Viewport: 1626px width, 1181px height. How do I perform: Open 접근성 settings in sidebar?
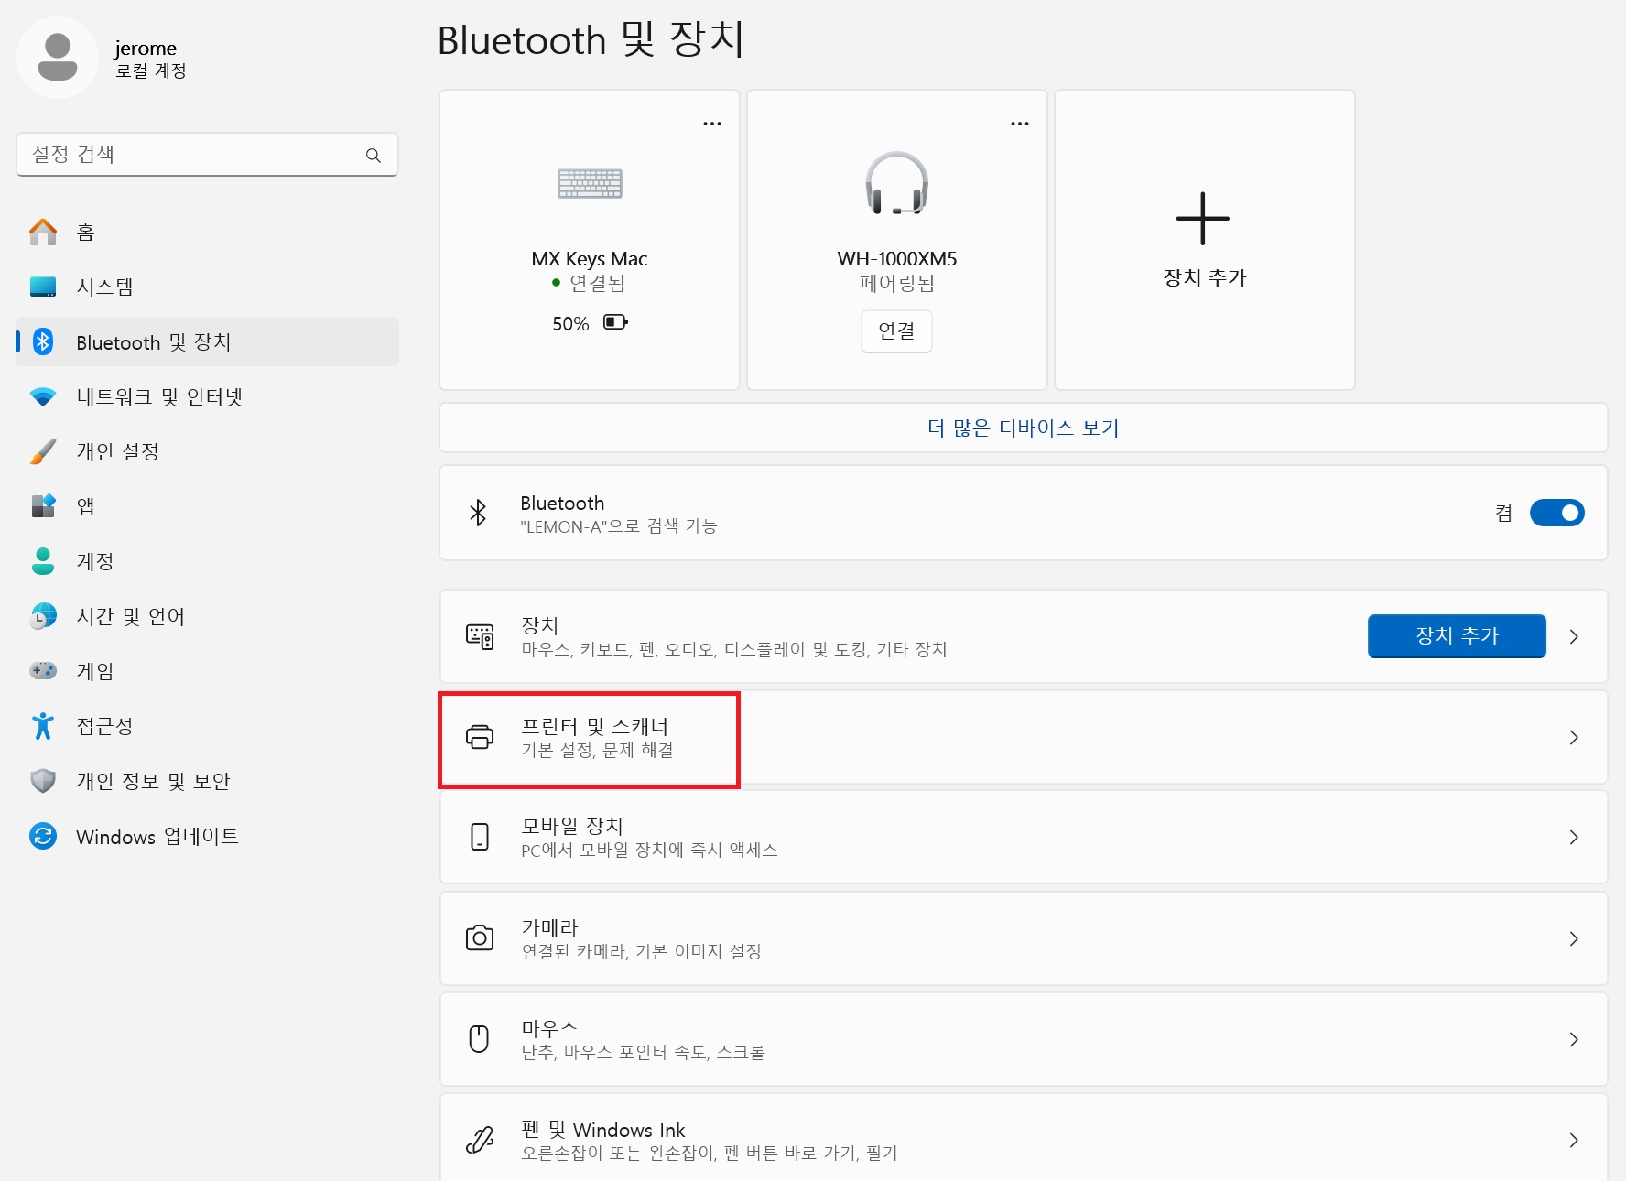pos(208,726)
